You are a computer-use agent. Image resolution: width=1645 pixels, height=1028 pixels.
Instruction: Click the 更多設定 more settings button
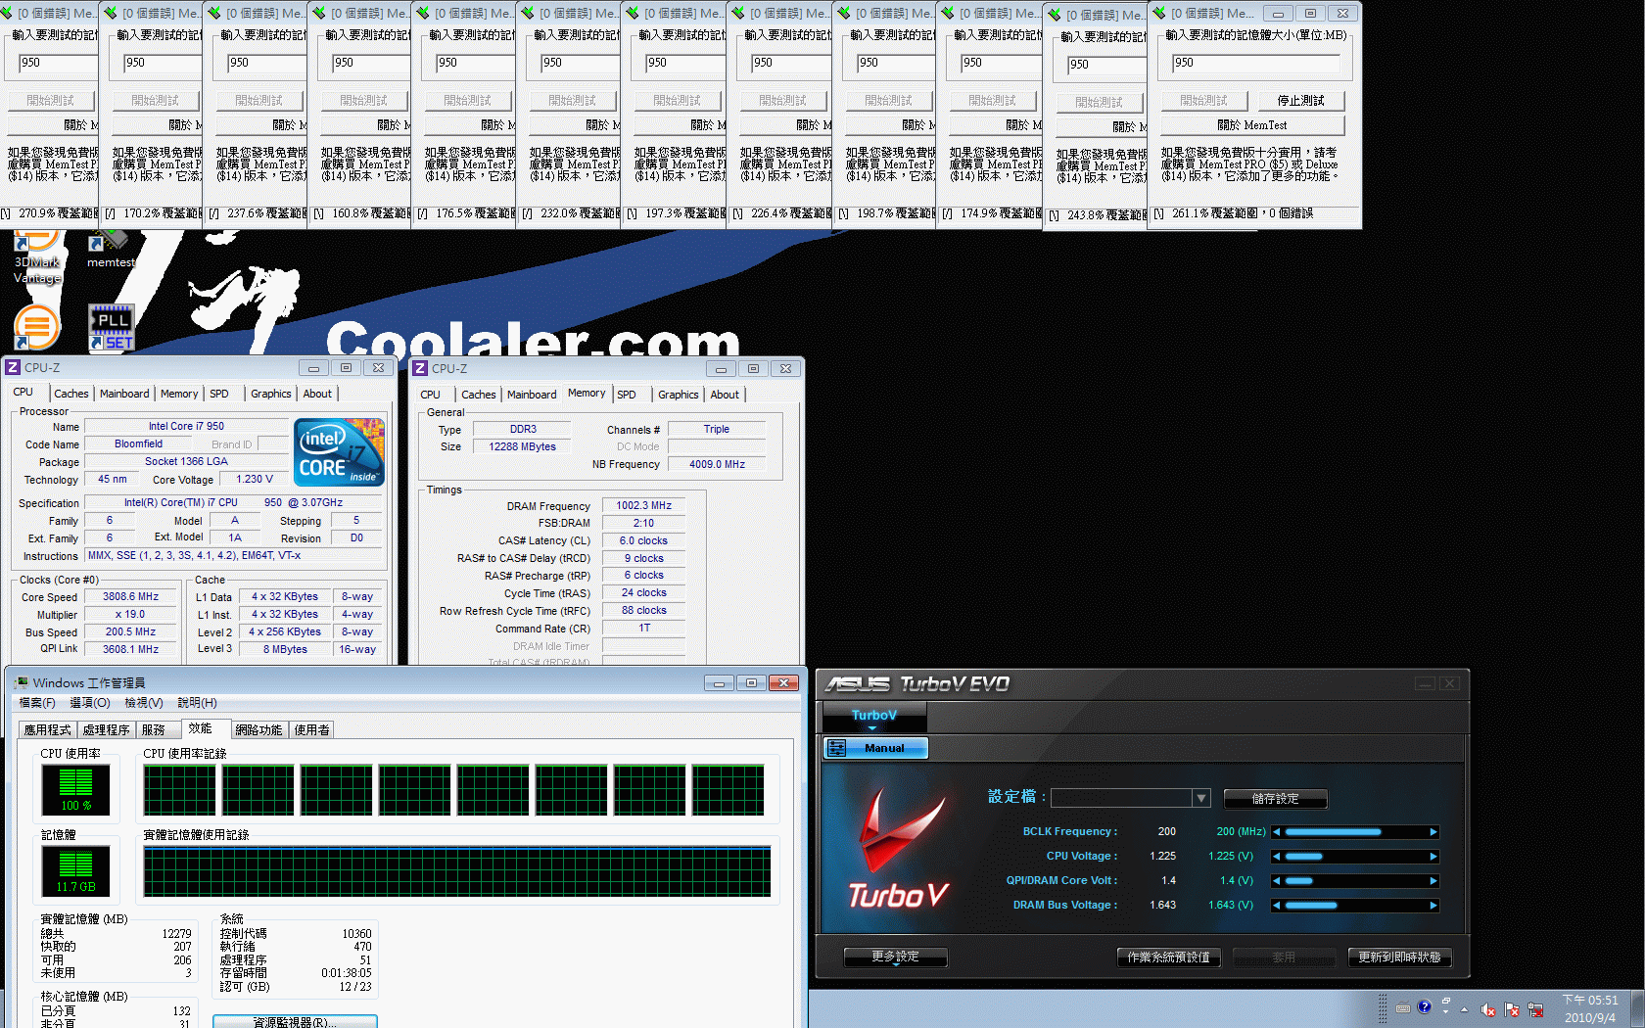click(895, 958)
